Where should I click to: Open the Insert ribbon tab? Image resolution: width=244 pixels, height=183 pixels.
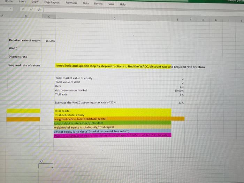tap(22, 1)
